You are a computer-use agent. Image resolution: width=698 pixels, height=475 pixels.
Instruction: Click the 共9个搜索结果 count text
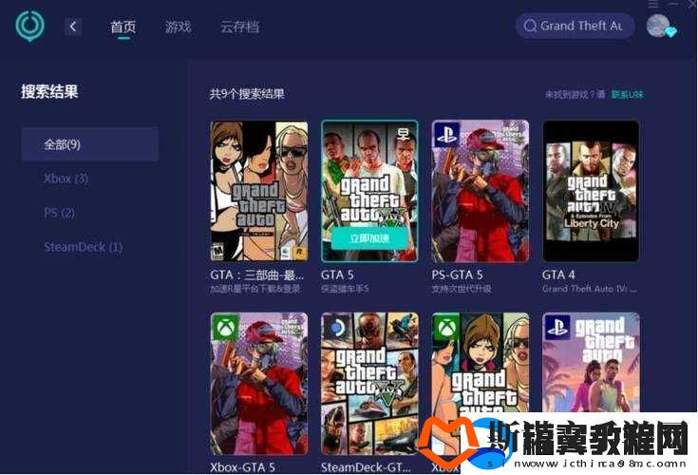[x=247, y=94]
